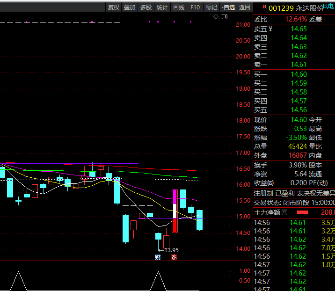Click 买四 price 14.57
Screen dimensions: 335x291
pos(299,101)
